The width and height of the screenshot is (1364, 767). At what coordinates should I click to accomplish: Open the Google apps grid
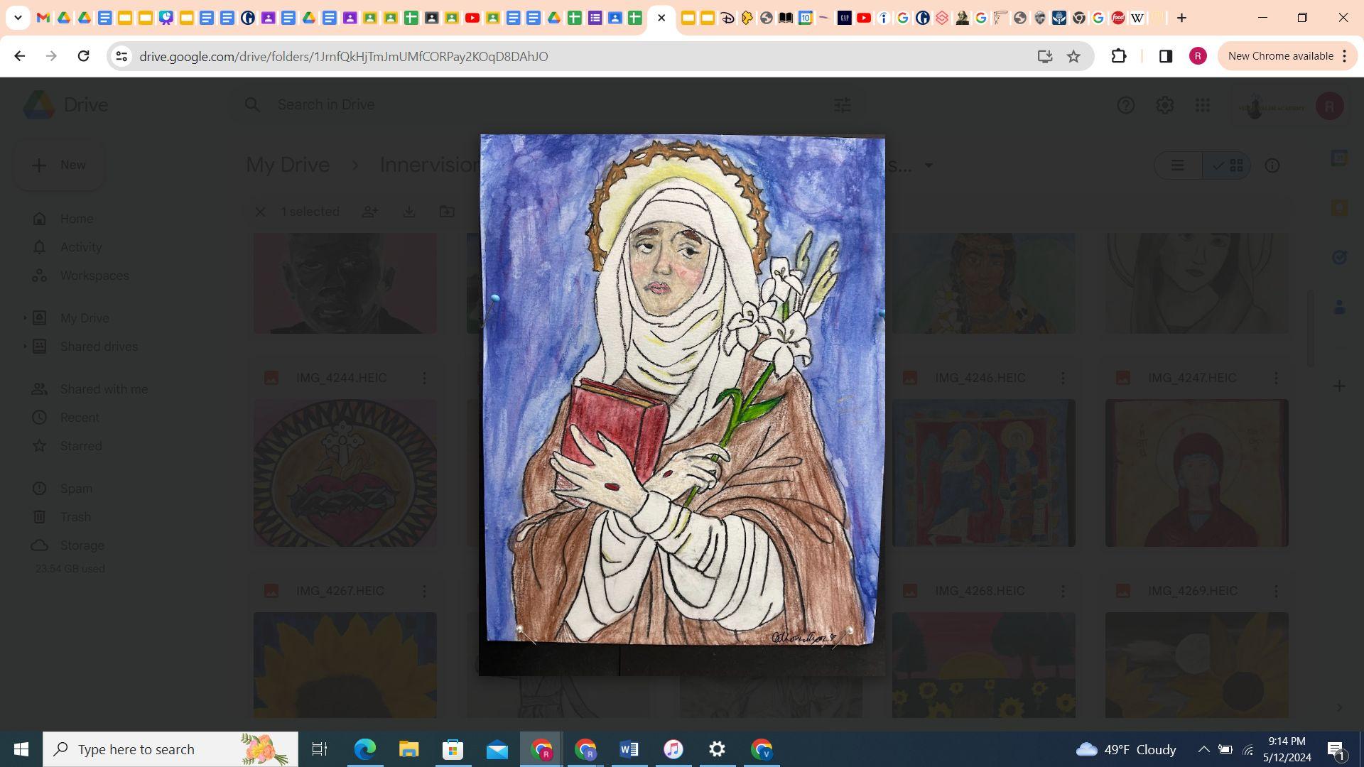pyautogui.click(x=1202, y=105)
